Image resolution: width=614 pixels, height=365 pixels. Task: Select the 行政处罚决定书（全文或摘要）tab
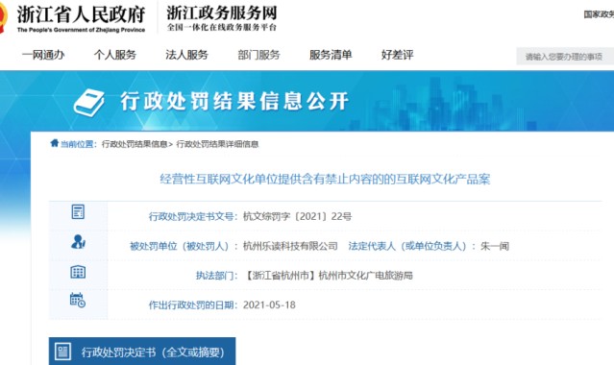tap(142, 352)
